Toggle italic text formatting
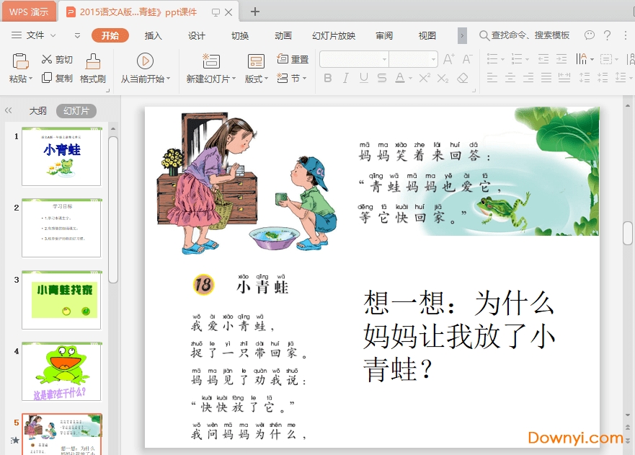The height and width of the screenshot is (455, 635). pos(347,78)
